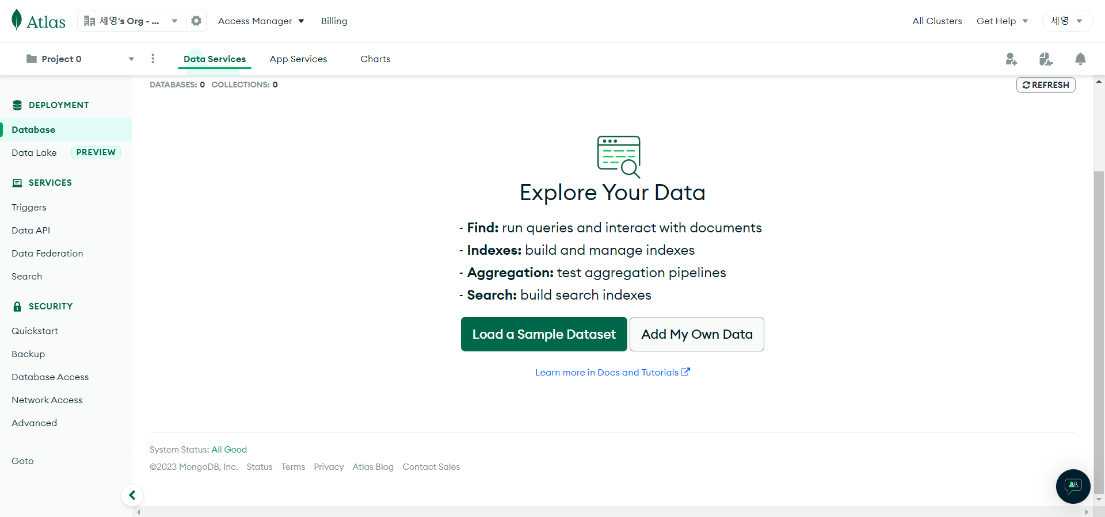Image resolution: width=1105 pixels, height=517 pixels.
Task: Click the All Good system status link
Action: [229, 449]
